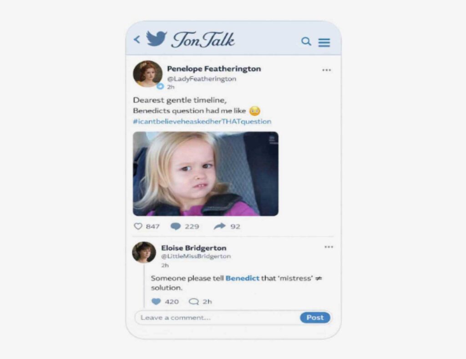Screen dimensions: 466x359
Task: Reply to Eloise's comment via bubble icon
Action: coord(194,302)
